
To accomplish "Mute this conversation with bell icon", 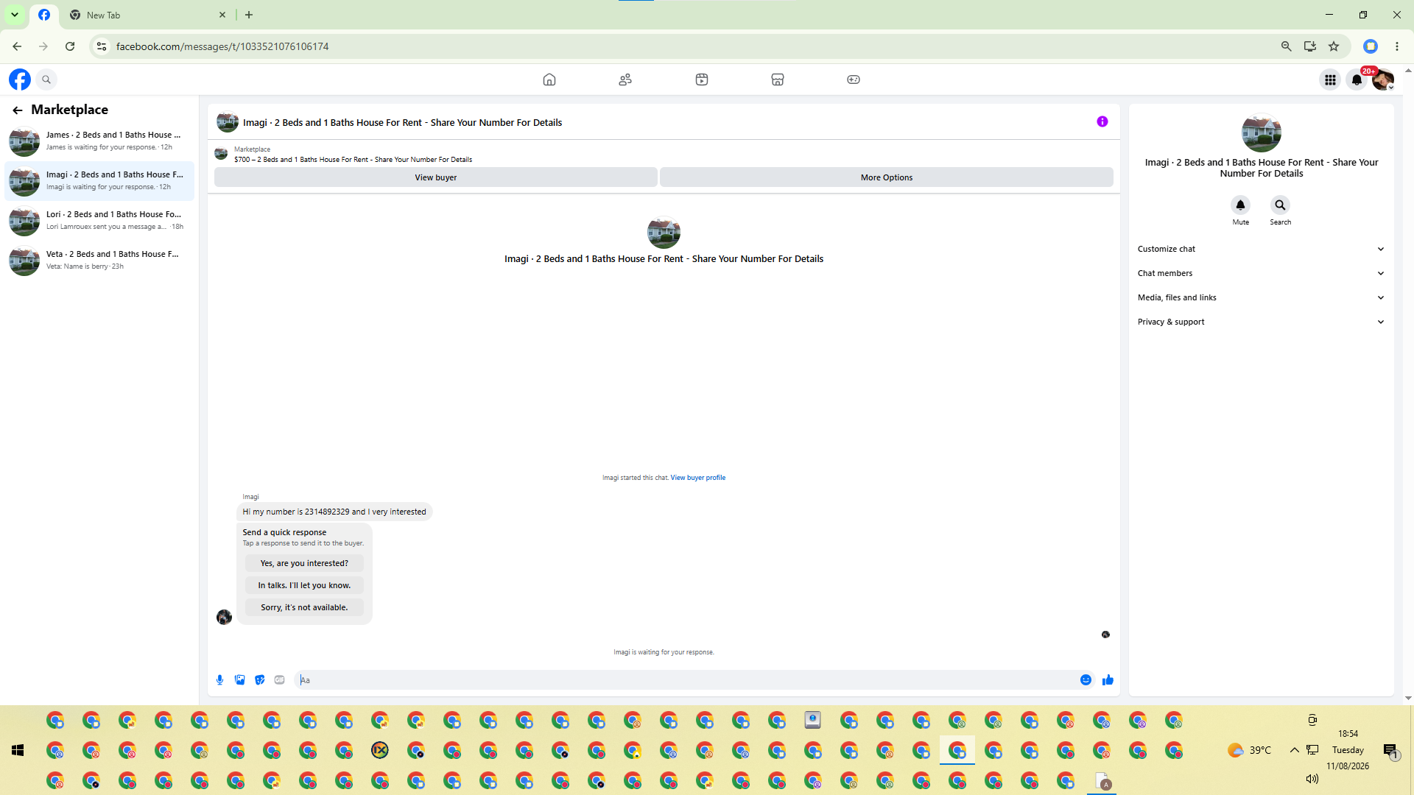I will [1241, 205].
